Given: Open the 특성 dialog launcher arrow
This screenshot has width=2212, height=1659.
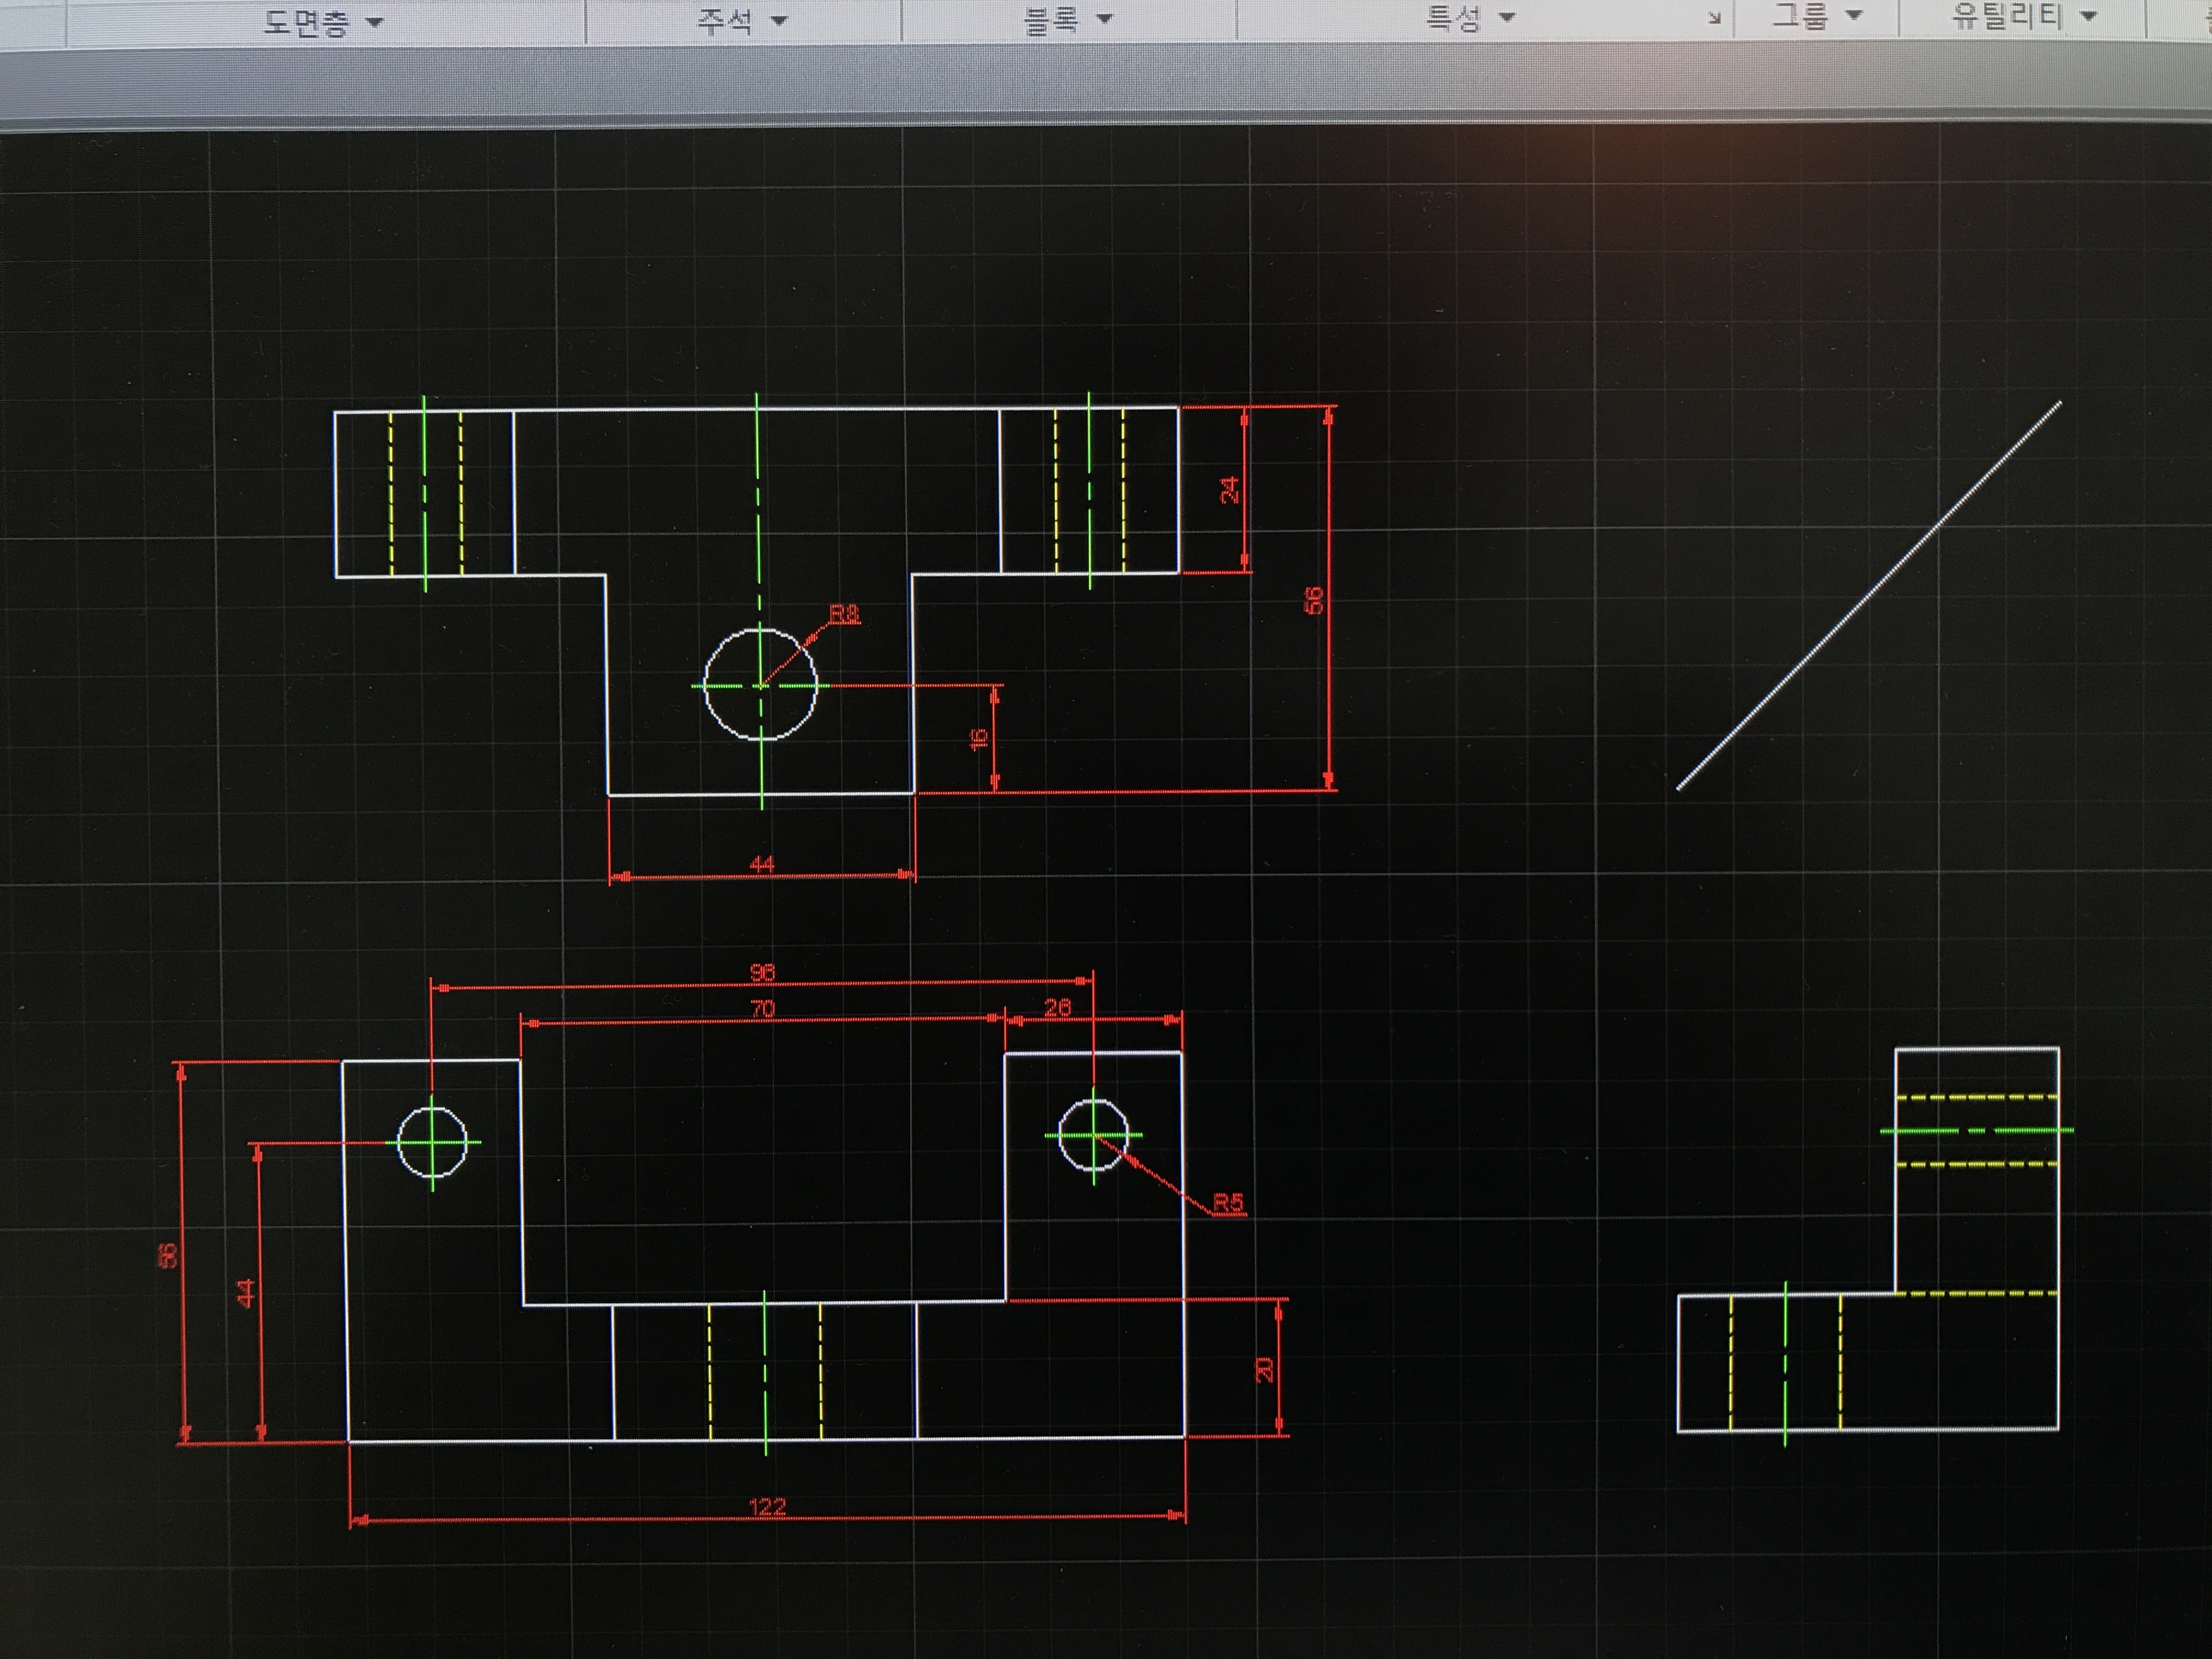Looking at the screenshot, I should [x=1714, y=18].
